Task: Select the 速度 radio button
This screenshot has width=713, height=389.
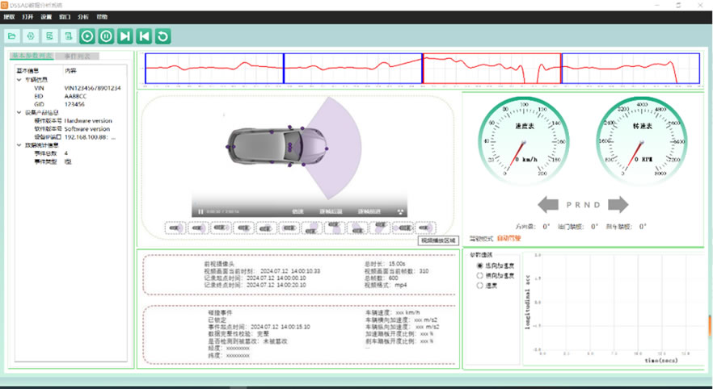Action: tap(479, 286)
